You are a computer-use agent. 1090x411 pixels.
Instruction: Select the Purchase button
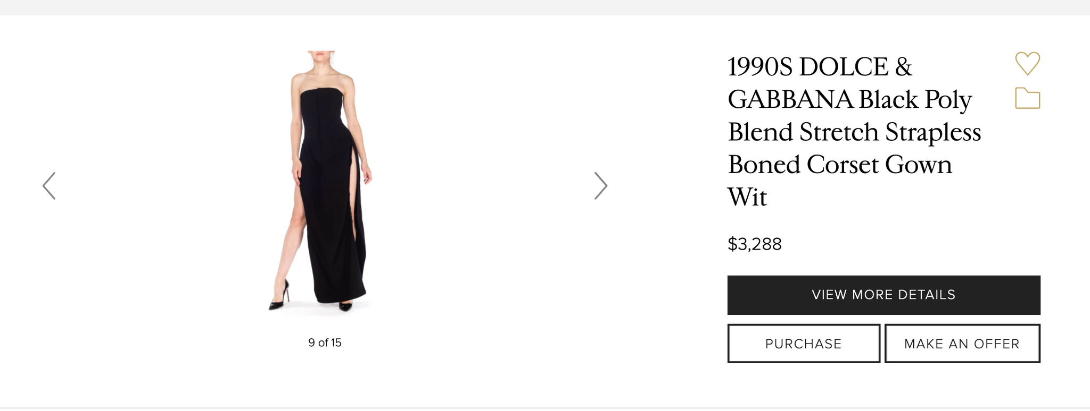[804, 344]
